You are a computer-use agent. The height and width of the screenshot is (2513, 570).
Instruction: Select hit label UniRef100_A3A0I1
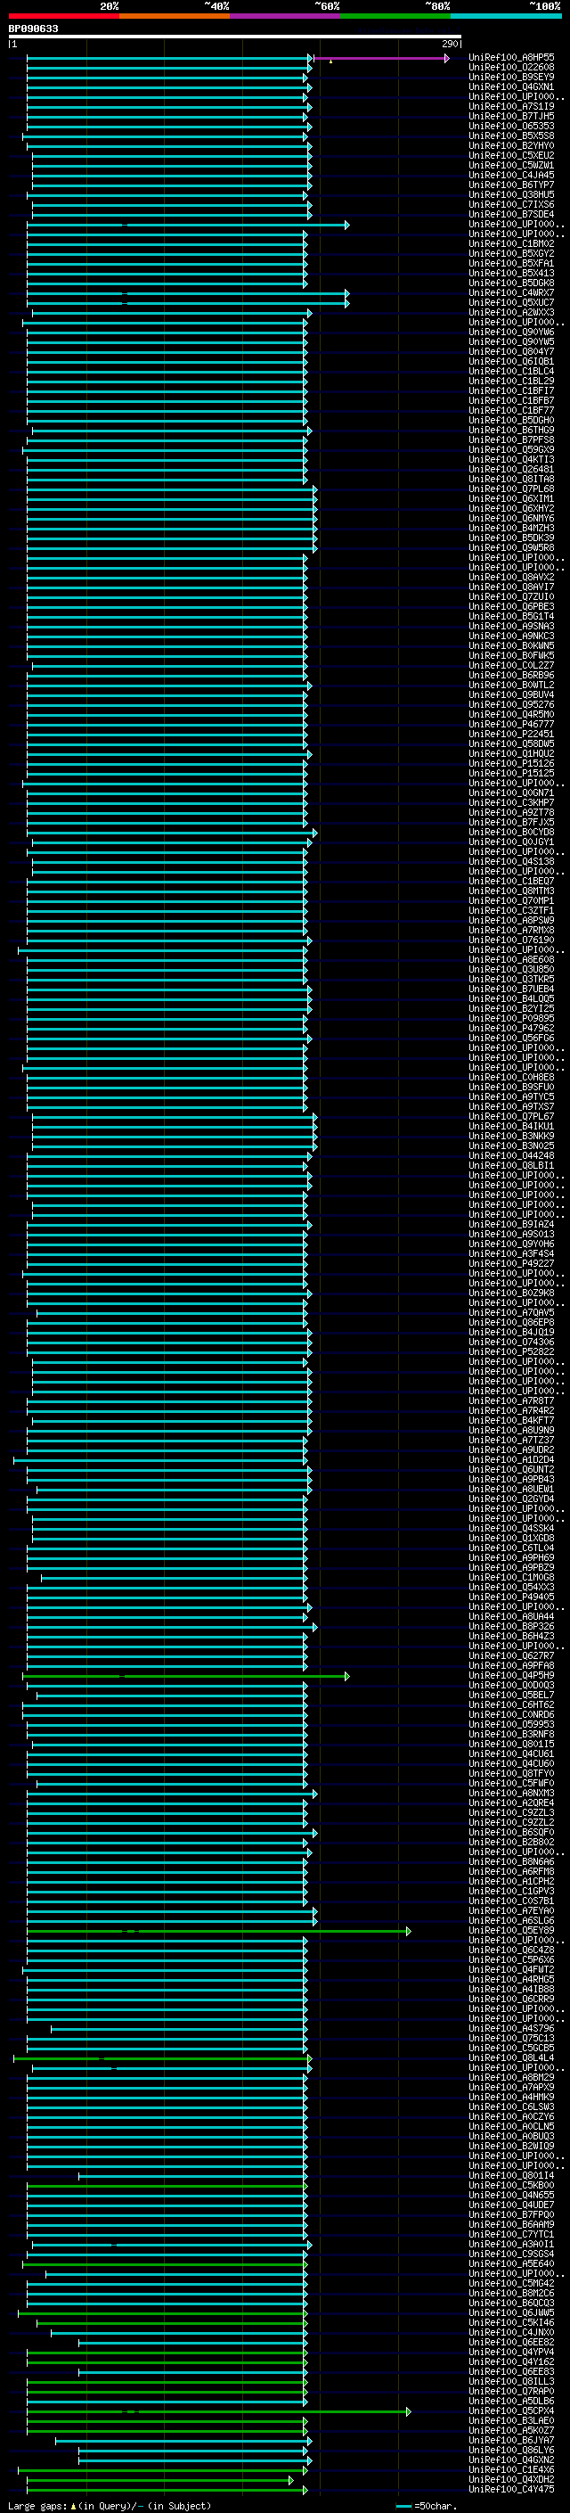[x=510, y=2244]
